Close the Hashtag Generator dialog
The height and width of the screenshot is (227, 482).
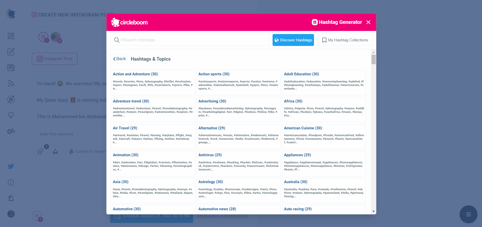click(368, 22)
